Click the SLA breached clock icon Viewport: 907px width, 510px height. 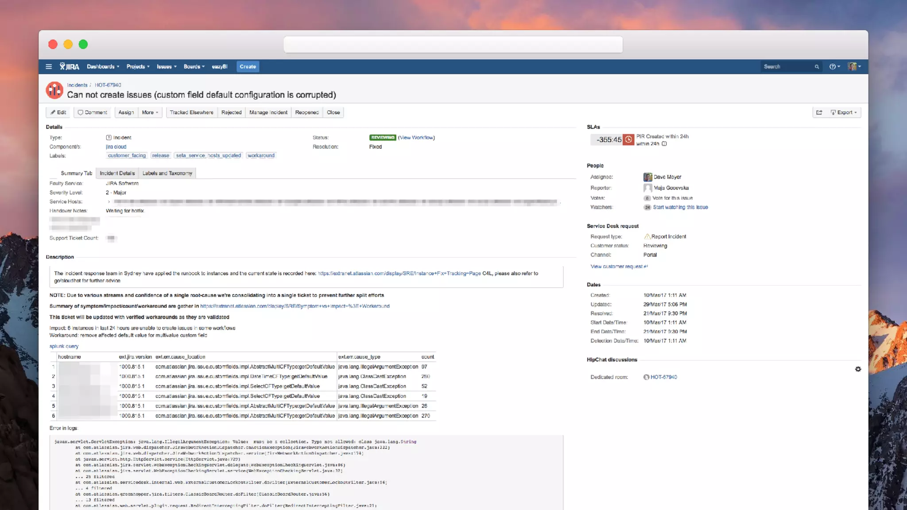pos(628,139)
